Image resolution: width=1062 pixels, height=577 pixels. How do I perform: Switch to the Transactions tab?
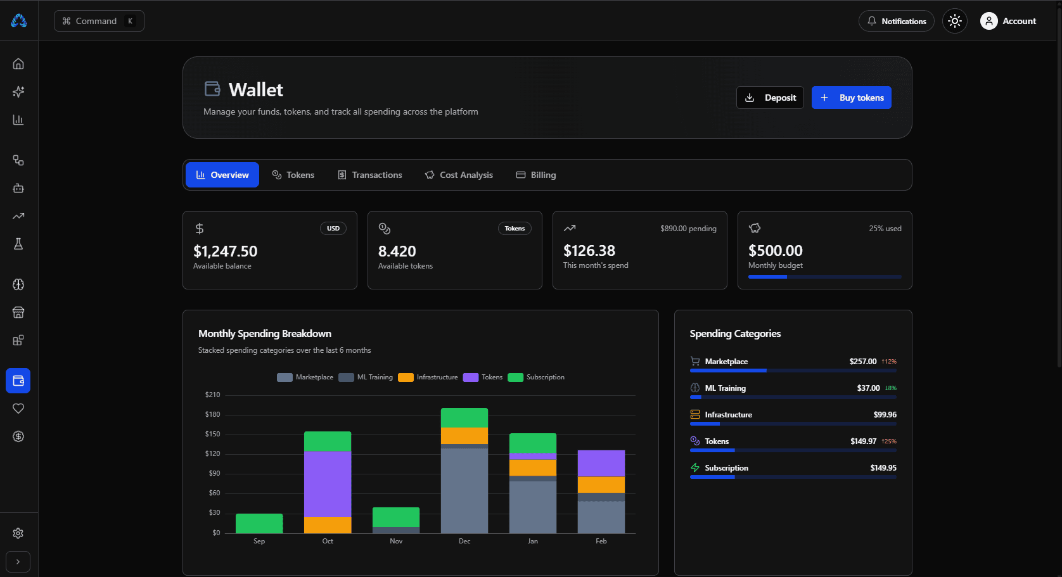(370, 175)
